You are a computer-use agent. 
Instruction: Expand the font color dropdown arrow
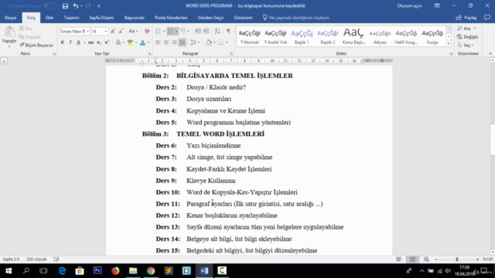pos(148,42)
